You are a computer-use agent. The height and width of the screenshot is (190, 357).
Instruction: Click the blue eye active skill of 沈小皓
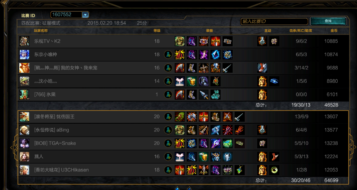pos(274,82)
